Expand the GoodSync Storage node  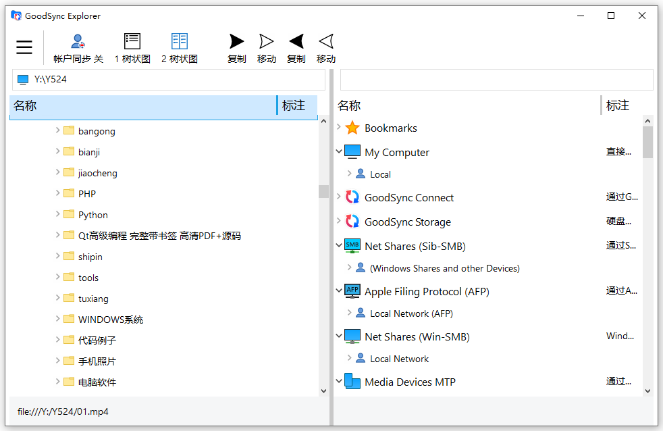click(x=339, y=220)
